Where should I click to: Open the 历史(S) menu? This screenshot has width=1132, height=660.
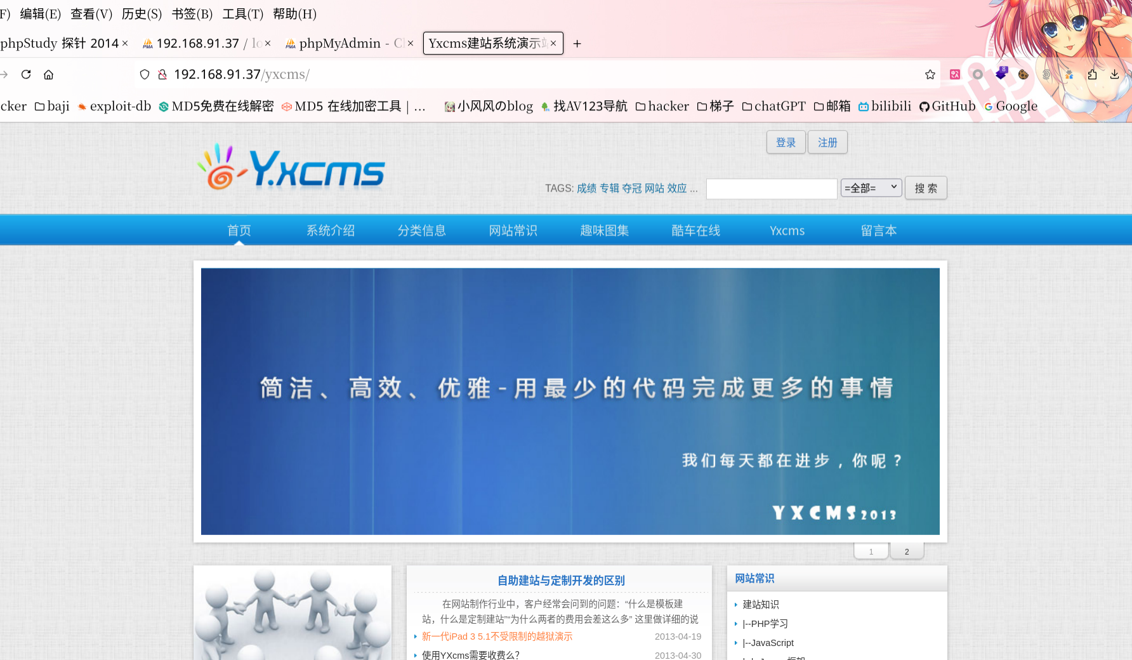(141, 14)
